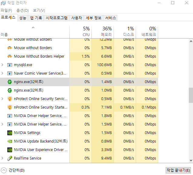Click the 작업 끝내기(E) button
Viewport: 193px width, 175px height.
coord(178,170)
